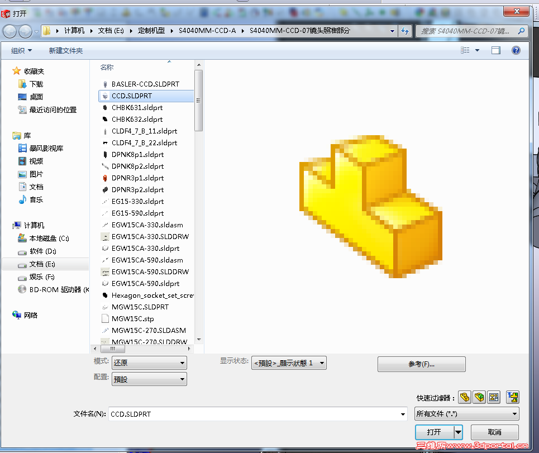Click 定制机型 in the address breadcrumb
539x453 pixels.
tap(151, 31)
